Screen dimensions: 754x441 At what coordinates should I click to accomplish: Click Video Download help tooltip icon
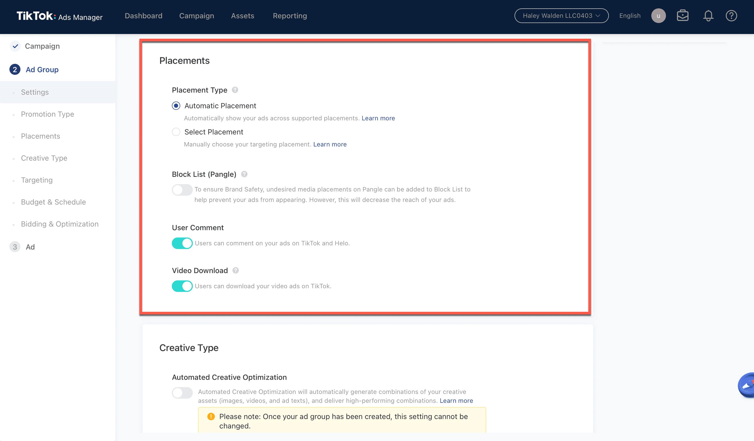(x=236, y=270)
